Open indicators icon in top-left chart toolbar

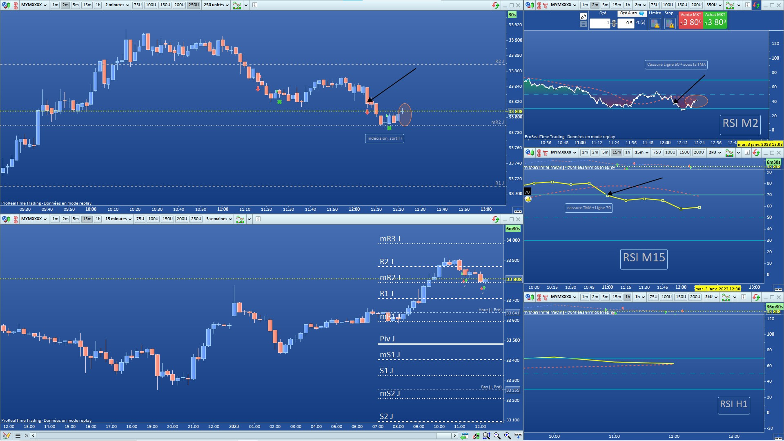(x=237, y=5)
